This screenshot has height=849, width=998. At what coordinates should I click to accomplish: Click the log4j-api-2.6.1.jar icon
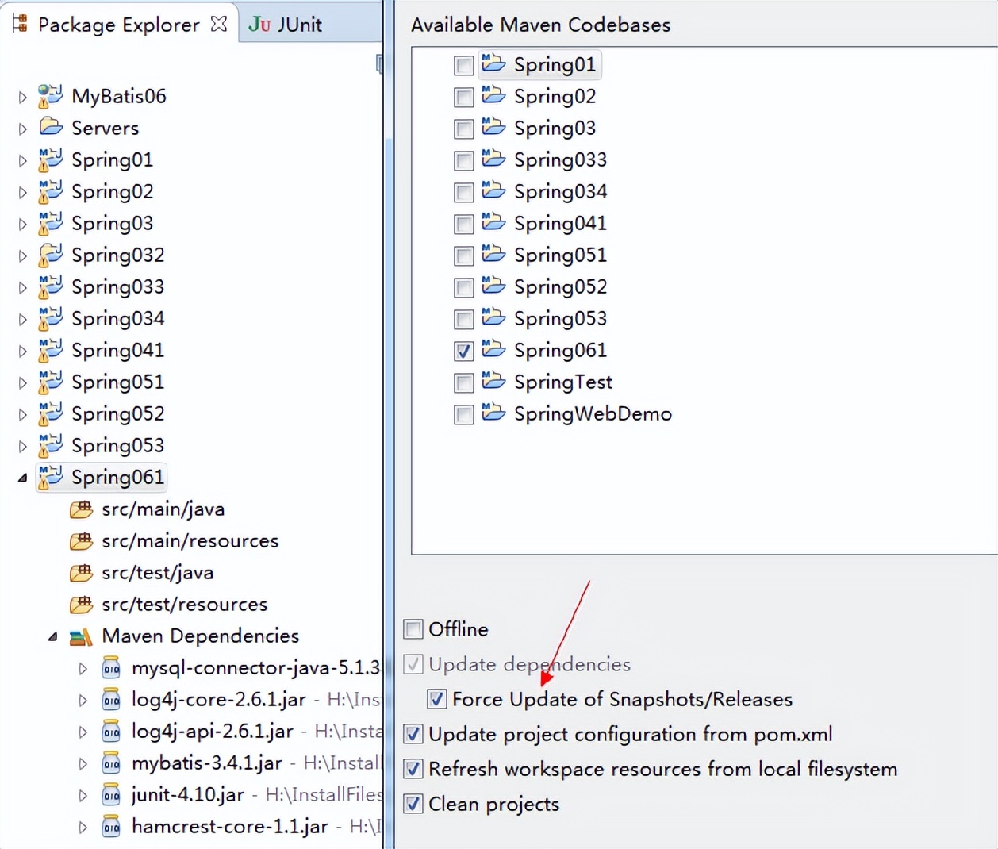point(111,732)
